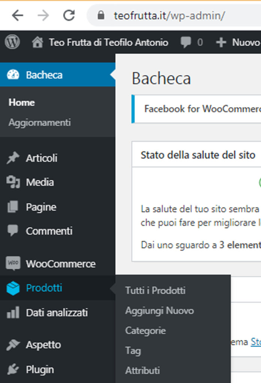The image size is (261, 383).
Task: Choose Tag in Prodotti flyout
Action: tap(133, 350)
